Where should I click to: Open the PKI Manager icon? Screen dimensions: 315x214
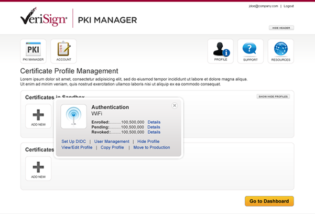click(33, 50)
